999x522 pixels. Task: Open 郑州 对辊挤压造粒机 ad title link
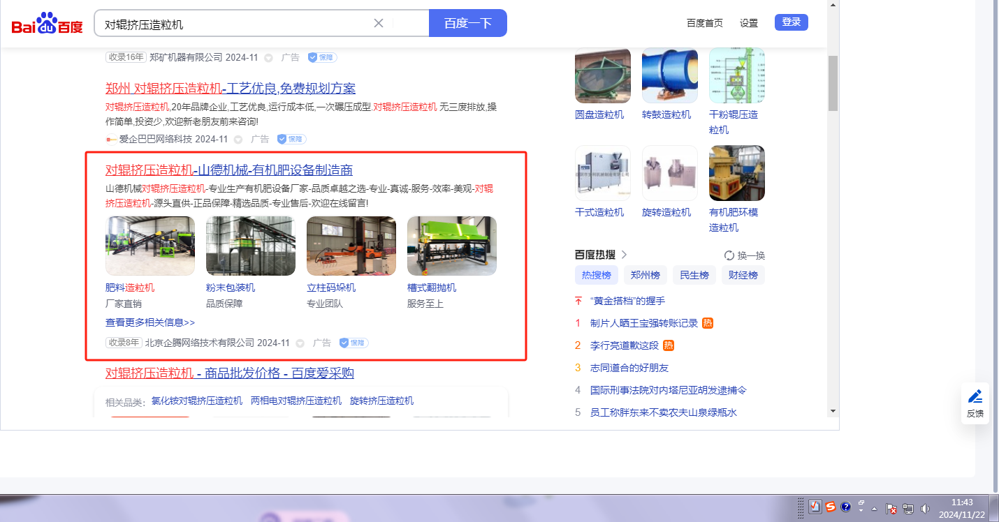pyautogui.click(x=231, y=89)
